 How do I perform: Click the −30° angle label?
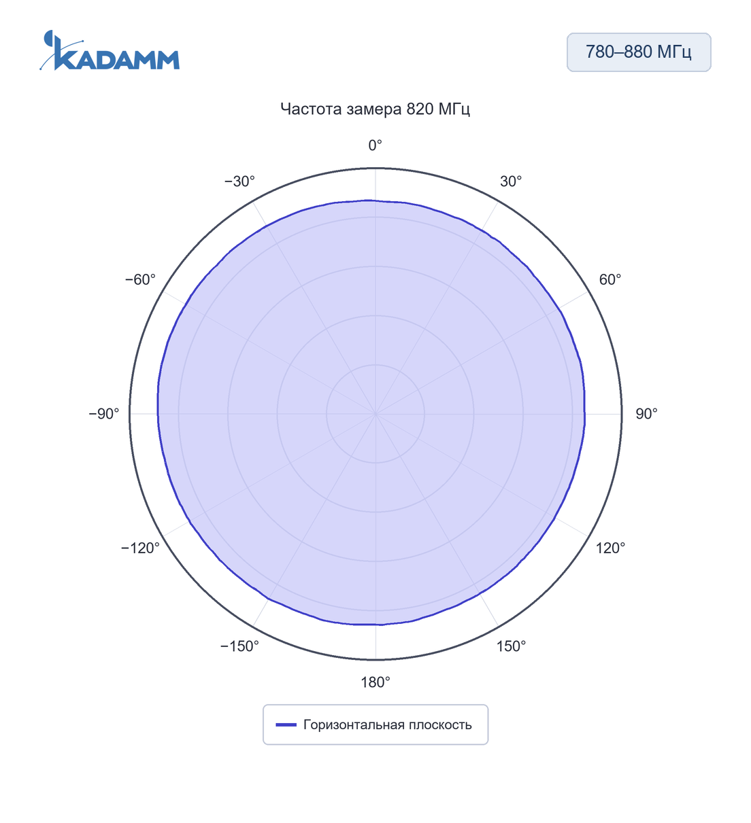[239, 181]
